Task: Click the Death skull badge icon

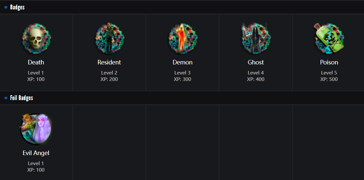Action: click(36, 39)
